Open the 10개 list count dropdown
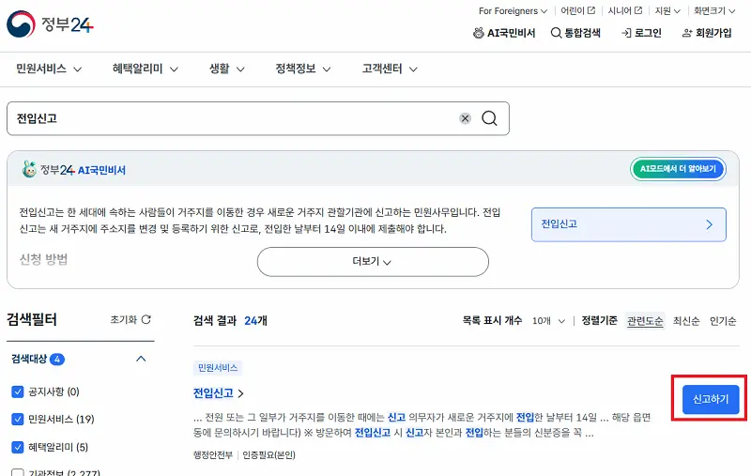The height and width of the screenshot is (476, 751). (x=548, y=320)
